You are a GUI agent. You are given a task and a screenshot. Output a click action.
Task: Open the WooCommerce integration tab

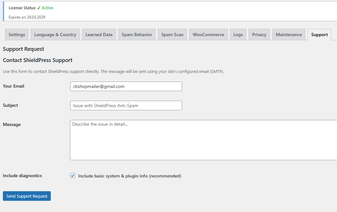(208, 34)
